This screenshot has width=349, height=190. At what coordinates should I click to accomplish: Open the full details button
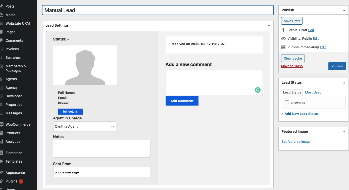click(x=70, y=112)
